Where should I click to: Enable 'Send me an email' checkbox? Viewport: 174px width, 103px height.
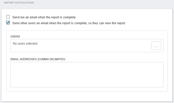[8, 17]
